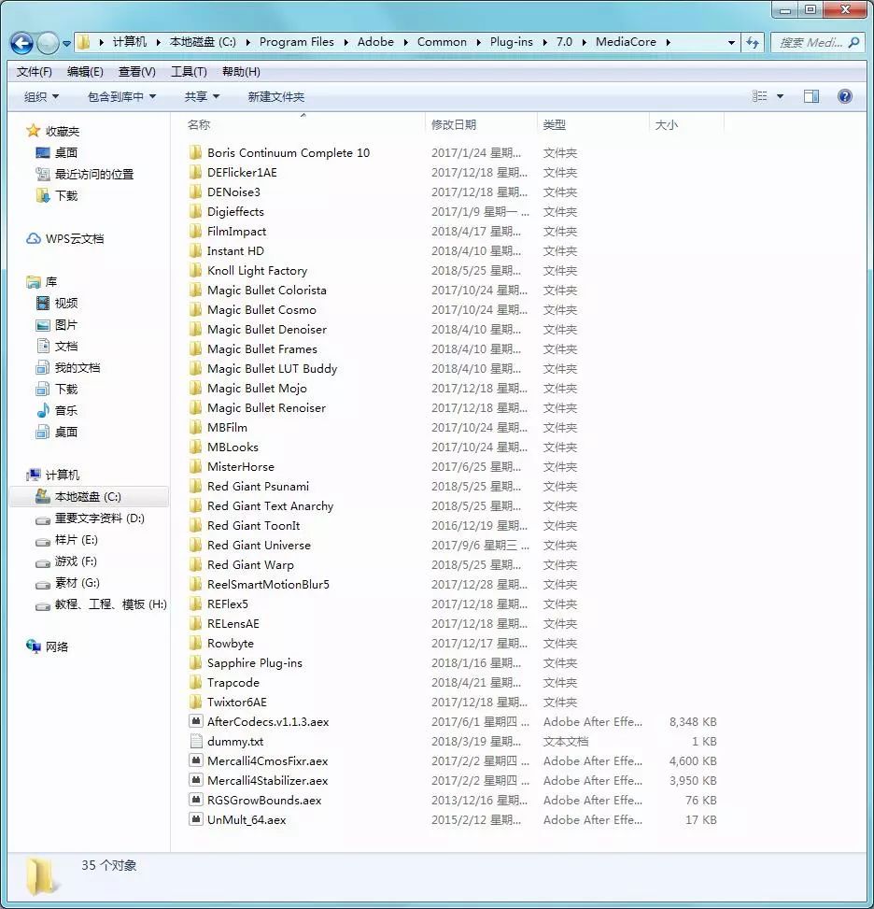Viewport: 874px width, 909px height.
Task: Click the 新建文件夹 button
Action: [x=275, y=96]
